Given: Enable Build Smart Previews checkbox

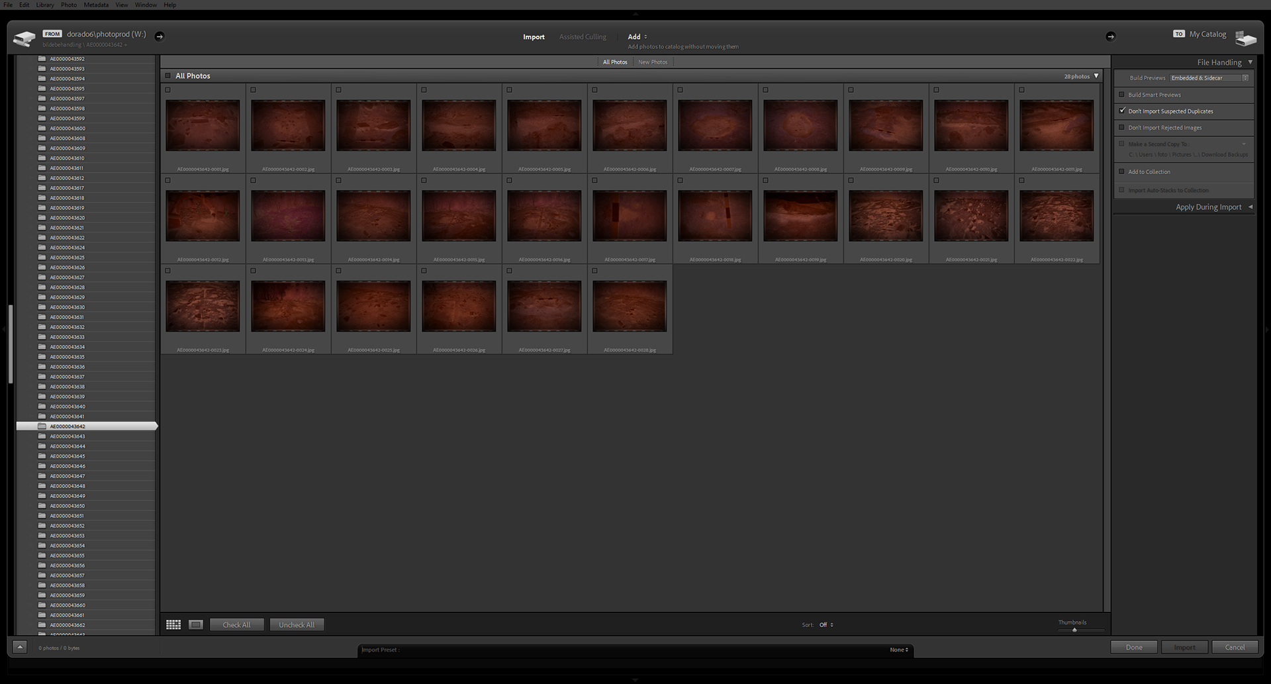Looking at the screenshot, I should point(1122,95).
